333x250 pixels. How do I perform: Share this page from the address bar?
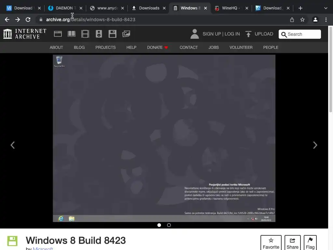(x=292, y=20)
